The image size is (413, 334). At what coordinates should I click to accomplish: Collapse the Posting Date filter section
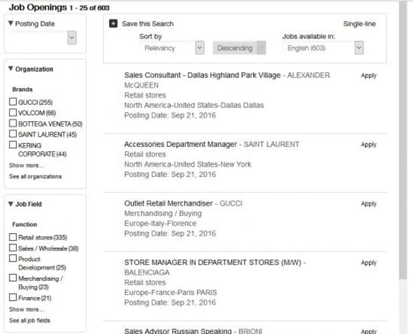(11, 24)
